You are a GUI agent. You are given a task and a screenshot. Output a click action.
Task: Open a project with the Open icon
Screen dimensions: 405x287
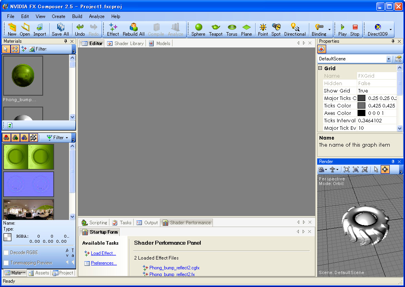(x=25, y=30)
